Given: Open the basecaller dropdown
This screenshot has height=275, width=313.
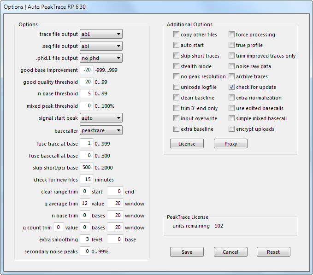Looking at the screenshot, I should tap(101, 130).
